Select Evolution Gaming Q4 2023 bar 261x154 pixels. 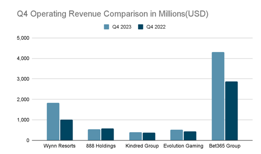point(177,135)
